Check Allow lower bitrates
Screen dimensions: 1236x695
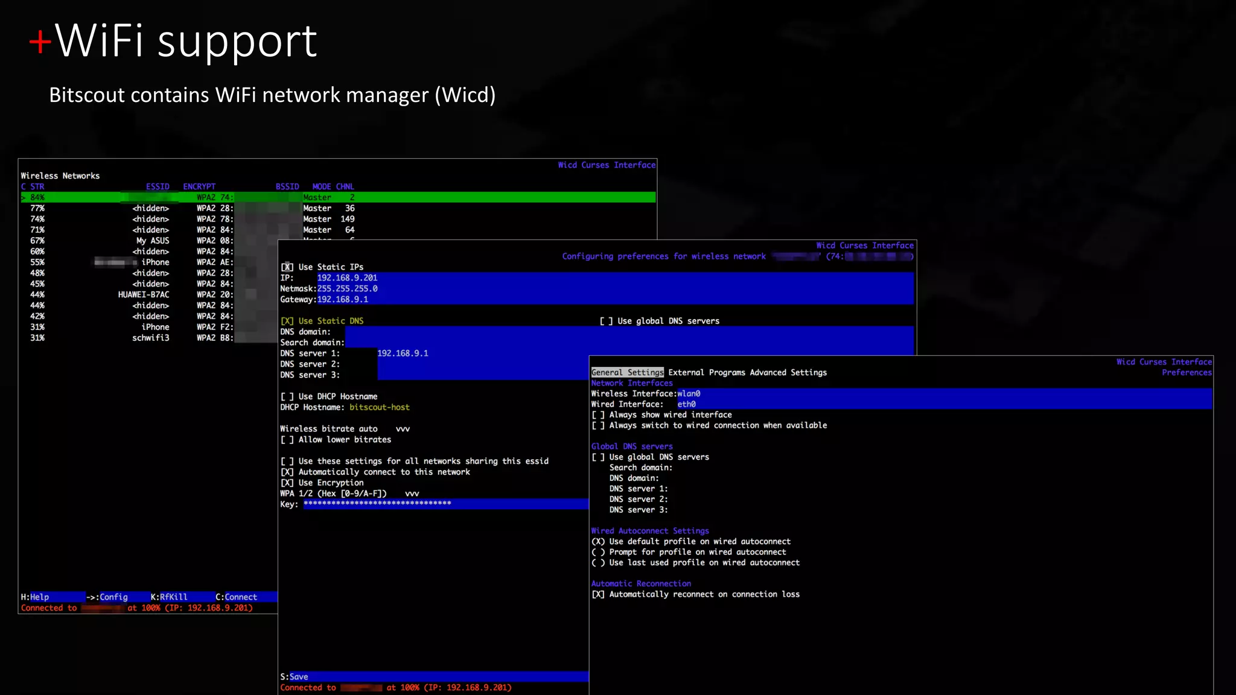pyautogui.click(x=287, y=440)
